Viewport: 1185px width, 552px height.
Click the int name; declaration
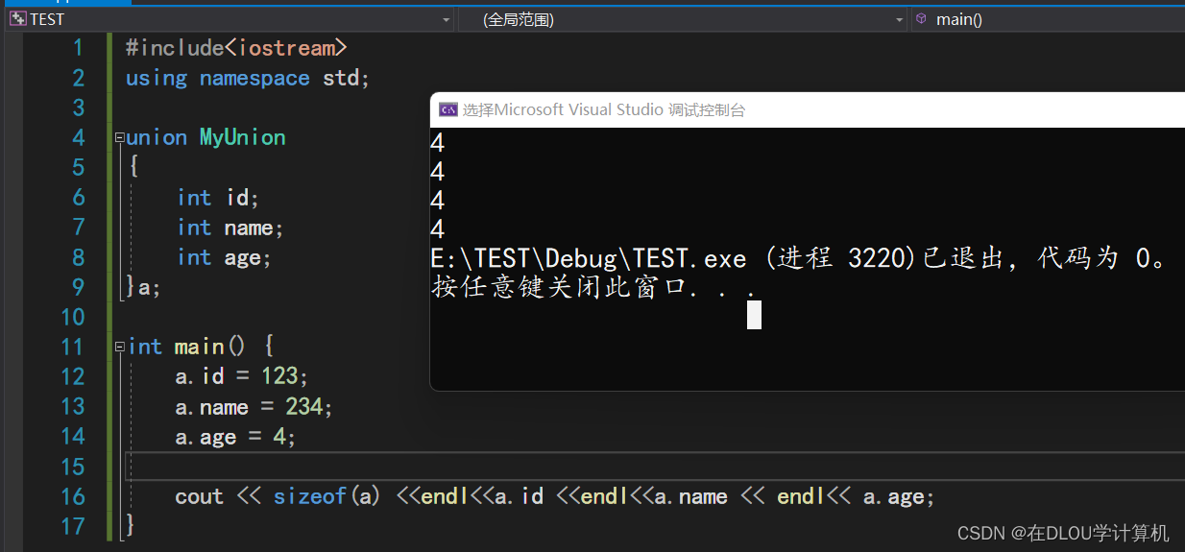click(x=230, y=228)
